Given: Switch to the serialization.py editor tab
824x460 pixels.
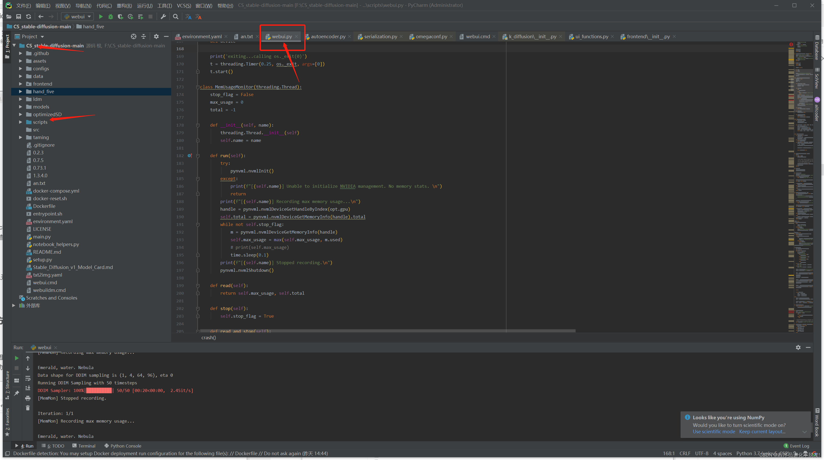Looking at the screenshot, I should [381, 36].
